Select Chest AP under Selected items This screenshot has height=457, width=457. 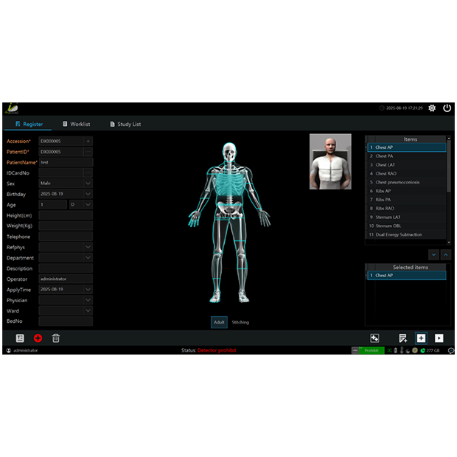pos(407,276)
